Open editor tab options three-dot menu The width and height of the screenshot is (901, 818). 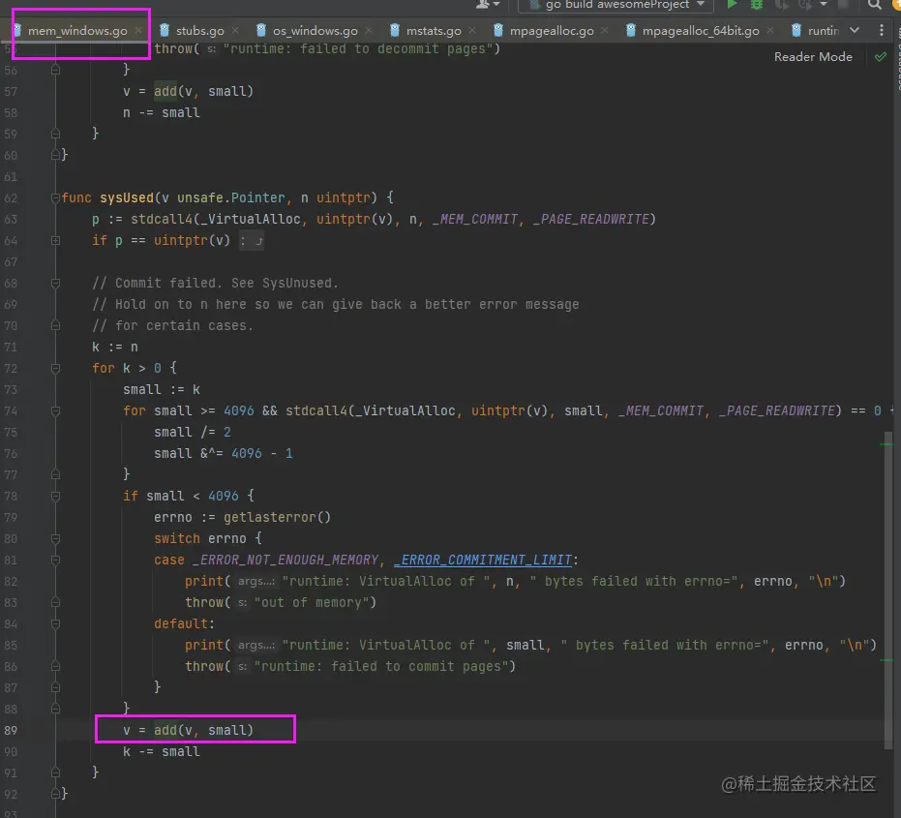881,30
